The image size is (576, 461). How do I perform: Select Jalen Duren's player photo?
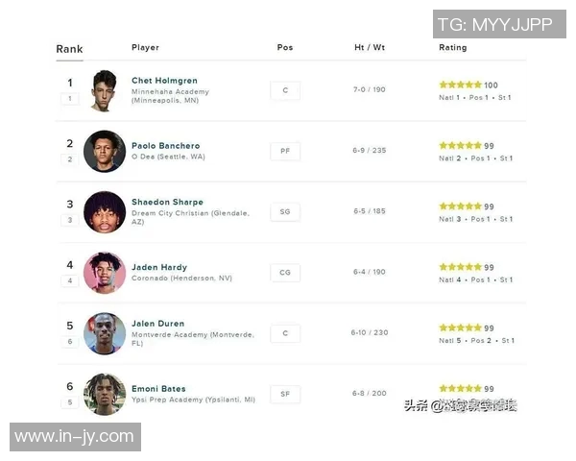[x=104, y=333]
